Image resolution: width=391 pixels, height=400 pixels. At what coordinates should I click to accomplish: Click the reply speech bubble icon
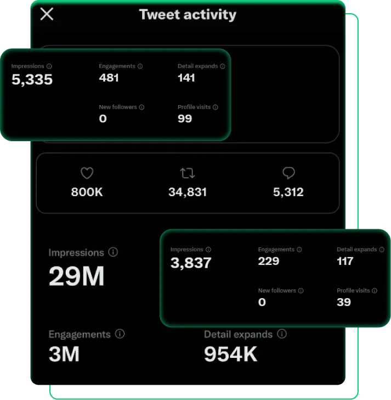288,173
